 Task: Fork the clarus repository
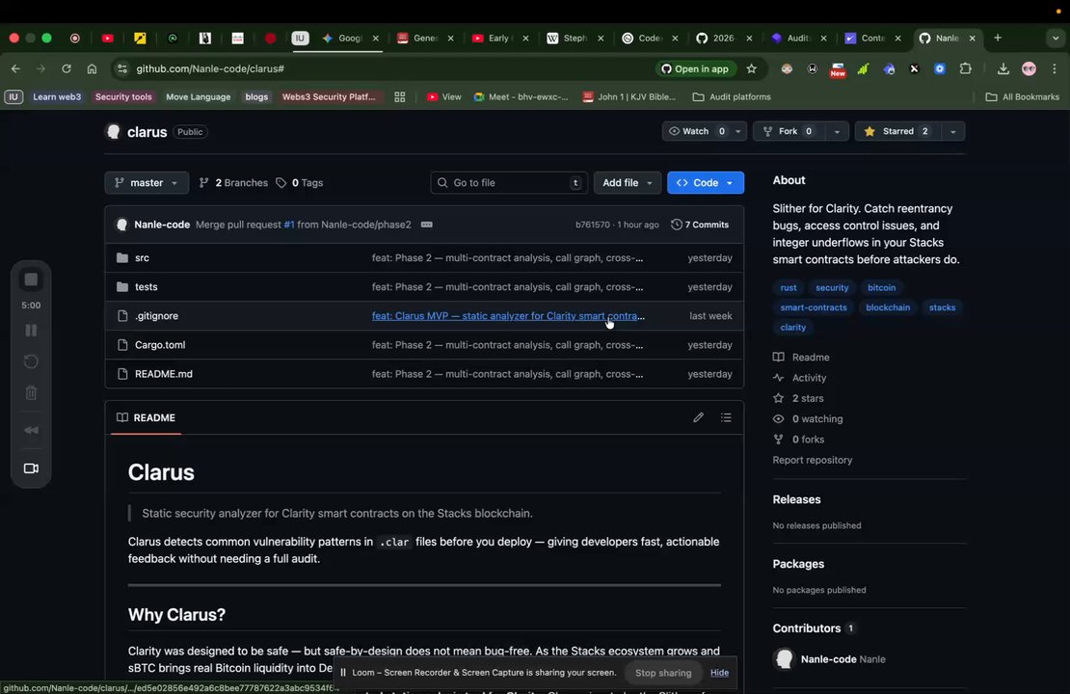[789, 132]
